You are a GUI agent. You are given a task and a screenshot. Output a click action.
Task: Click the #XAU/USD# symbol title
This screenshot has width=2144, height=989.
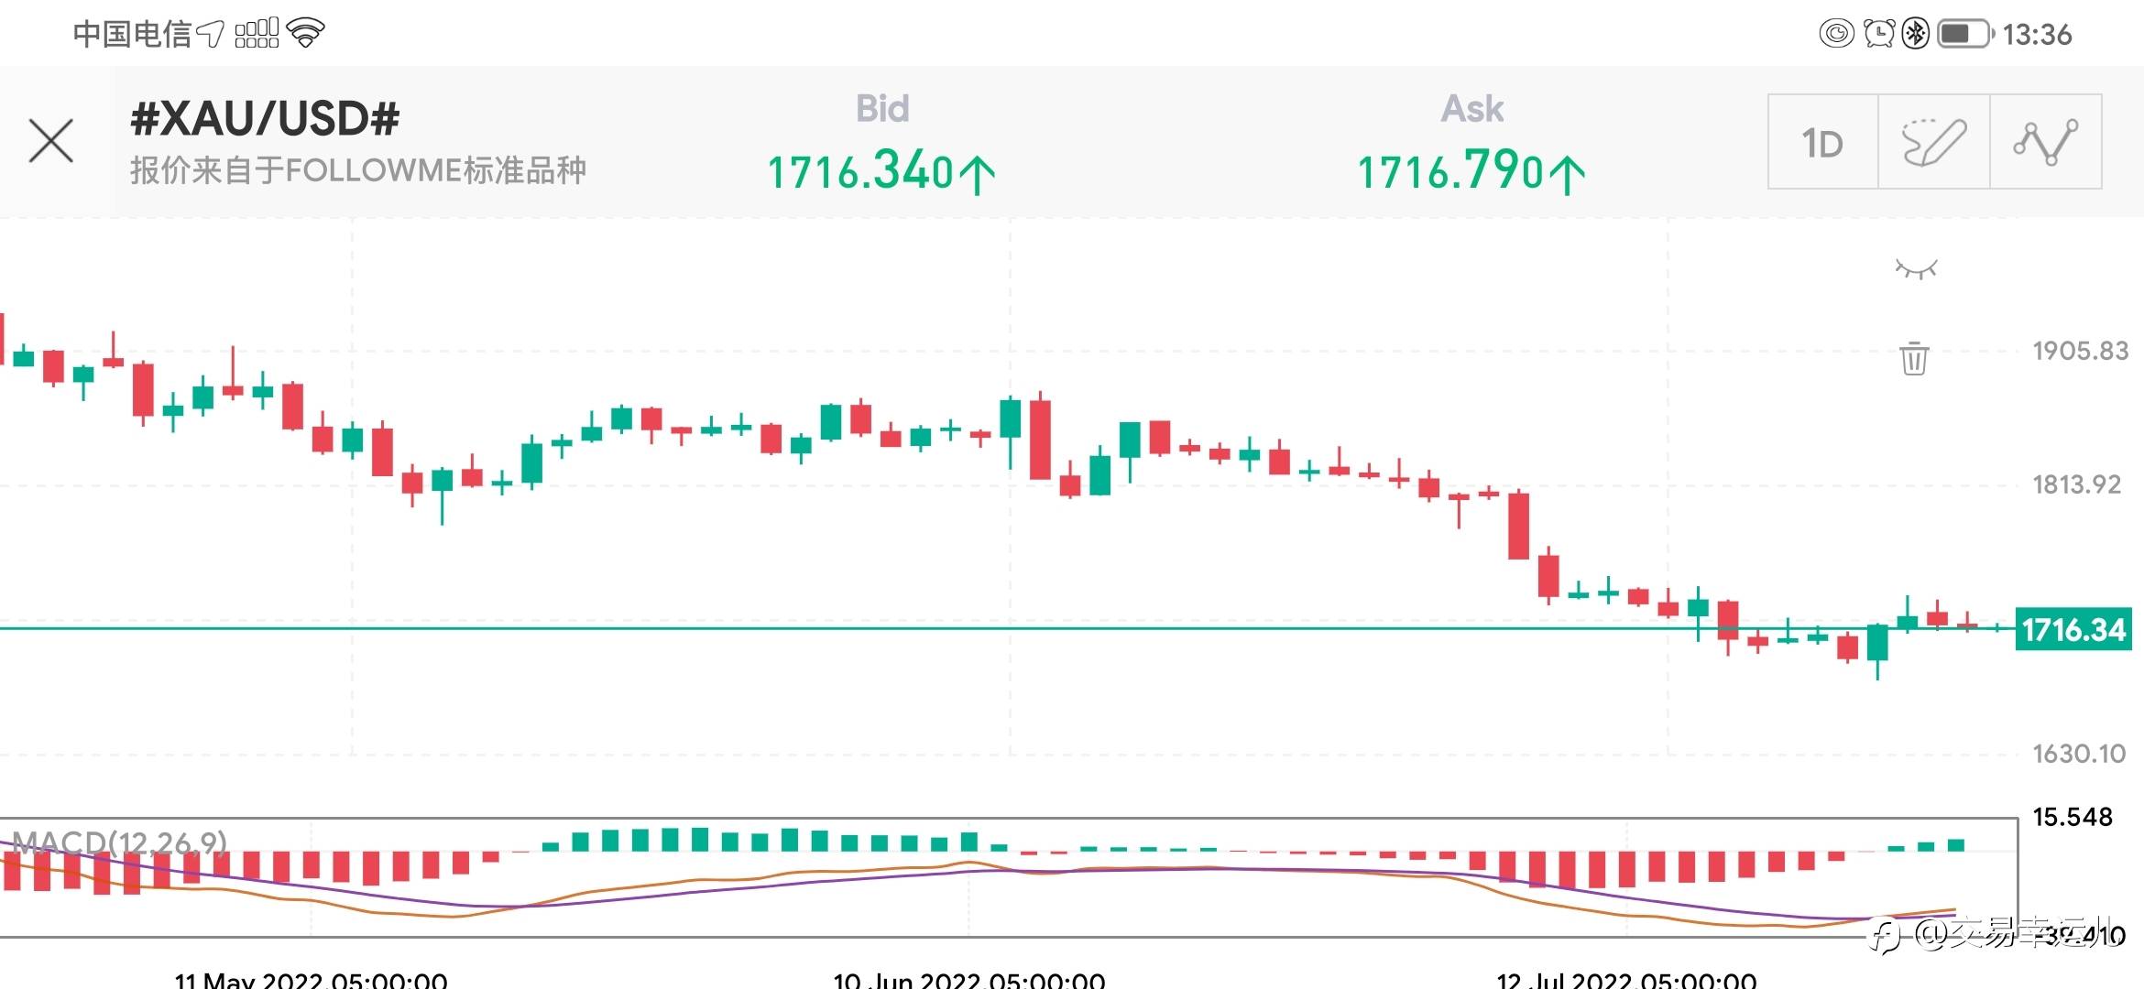pyautogui.click(x=265, y=119)
